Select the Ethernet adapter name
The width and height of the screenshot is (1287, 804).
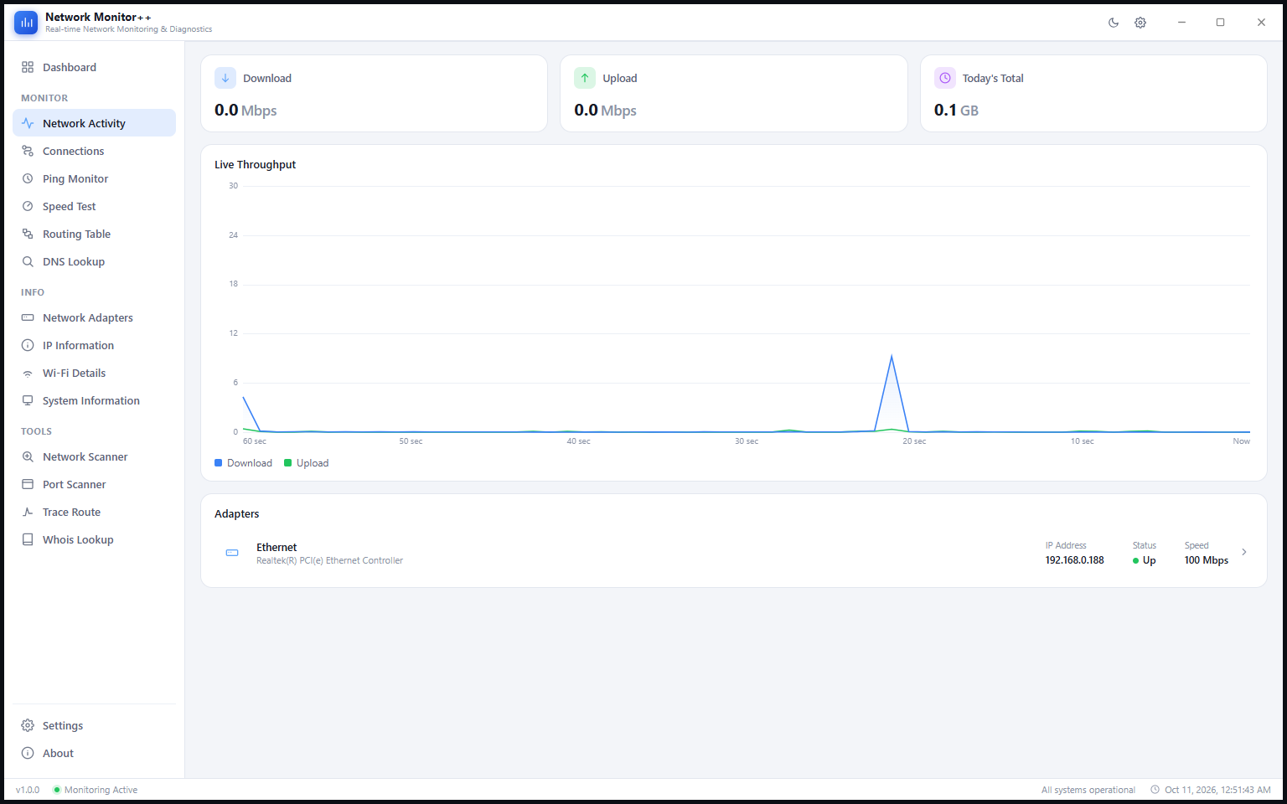[277, 547]
